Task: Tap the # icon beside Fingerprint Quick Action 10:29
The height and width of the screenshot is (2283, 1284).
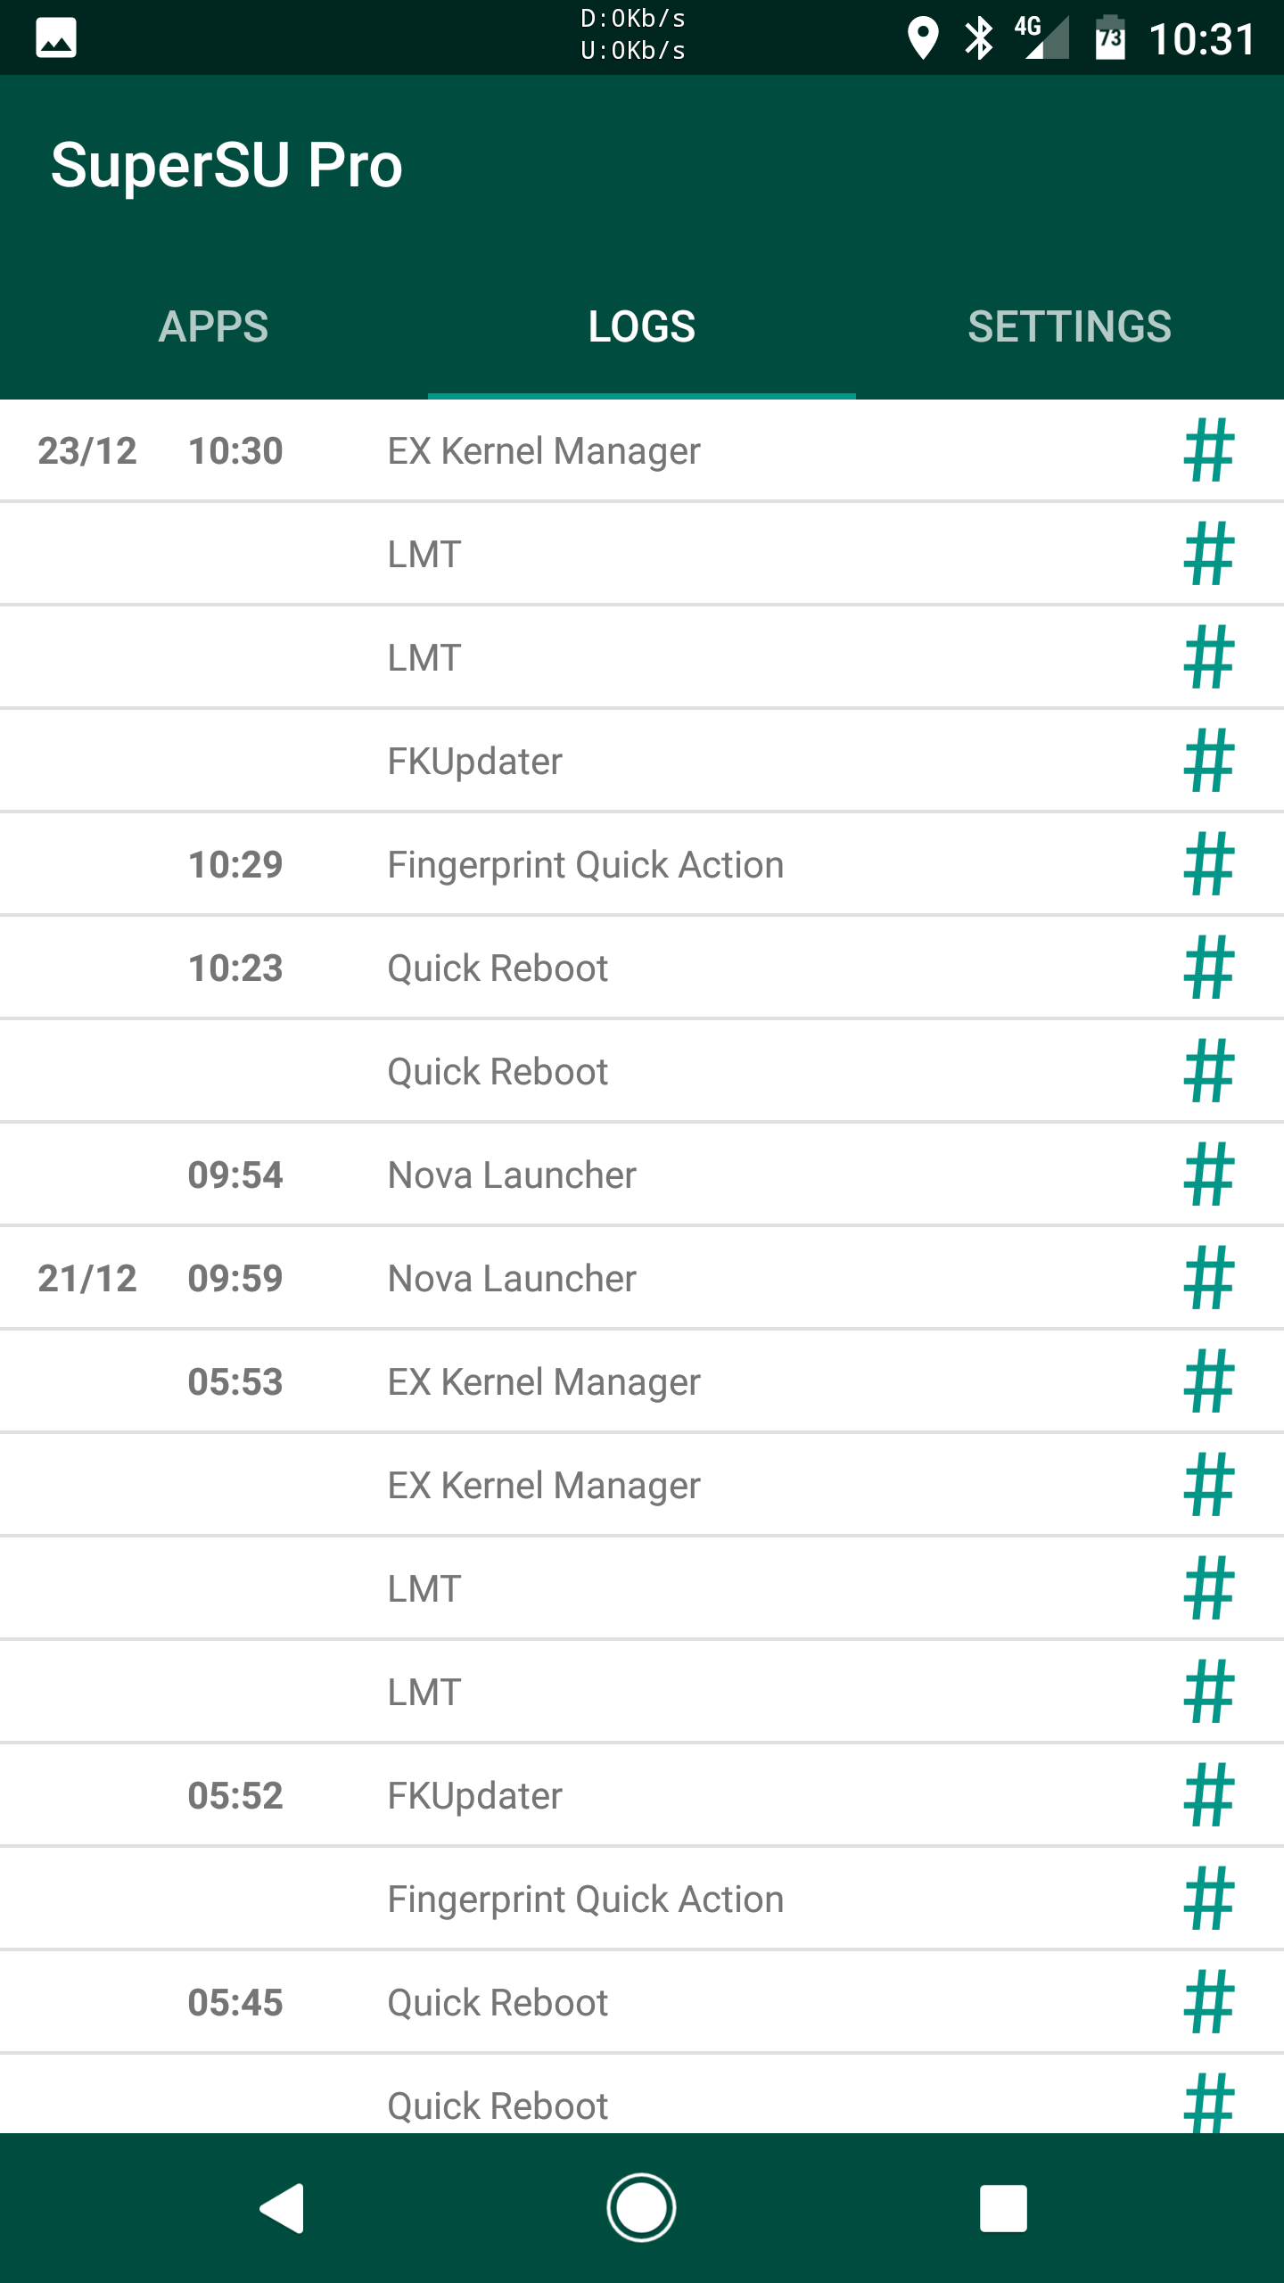Action: point(1209,864)
